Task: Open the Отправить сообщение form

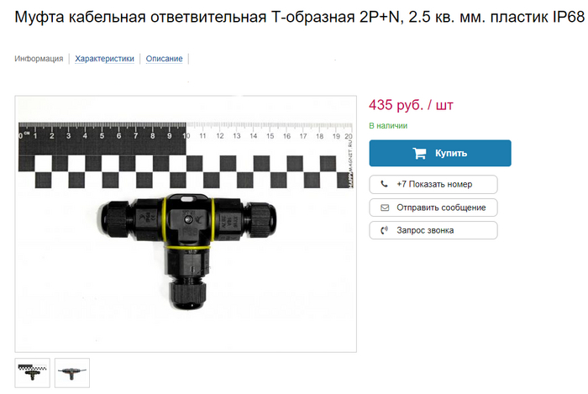Action: [433, 208]
